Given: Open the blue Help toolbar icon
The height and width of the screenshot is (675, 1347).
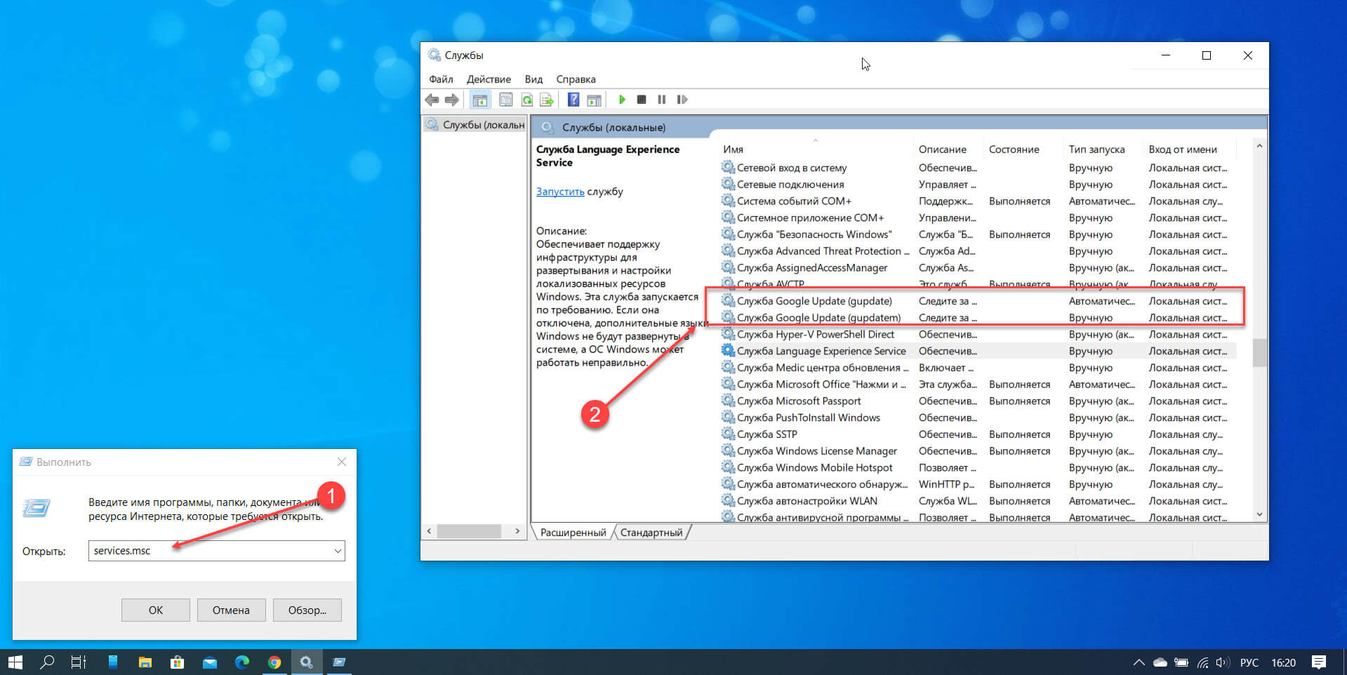Looking at the screenshot, I should pyautogui.click(x=573, y=100).
